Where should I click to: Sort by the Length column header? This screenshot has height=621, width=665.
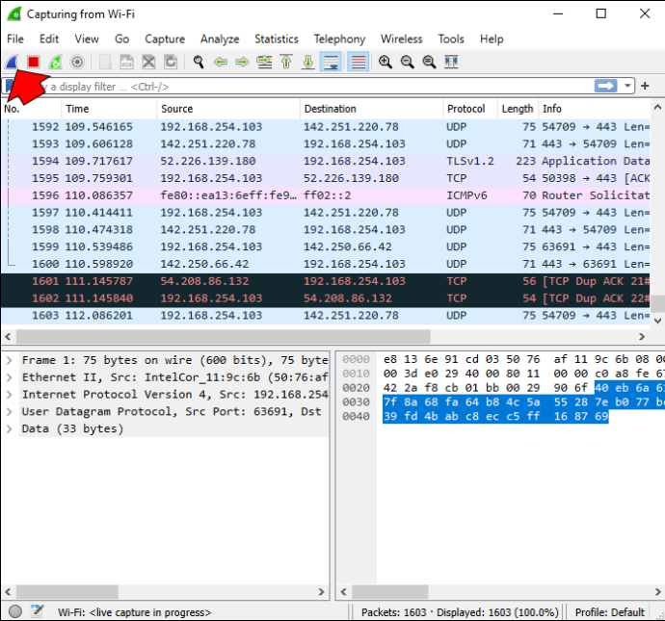[518, 109]
